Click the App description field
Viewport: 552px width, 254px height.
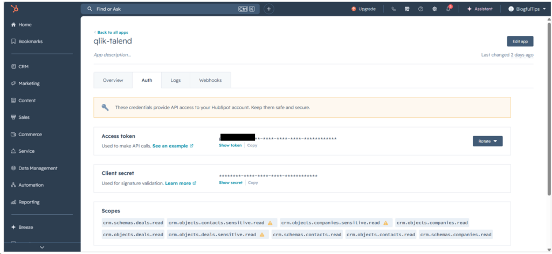click(112, 55)
